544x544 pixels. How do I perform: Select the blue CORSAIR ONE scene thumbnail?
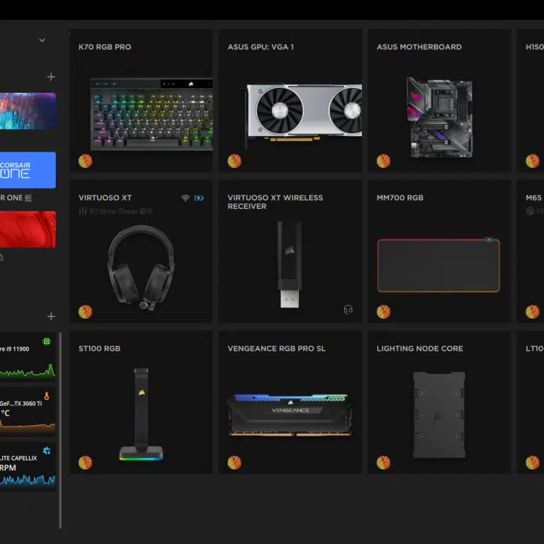[x=28, y=170]
